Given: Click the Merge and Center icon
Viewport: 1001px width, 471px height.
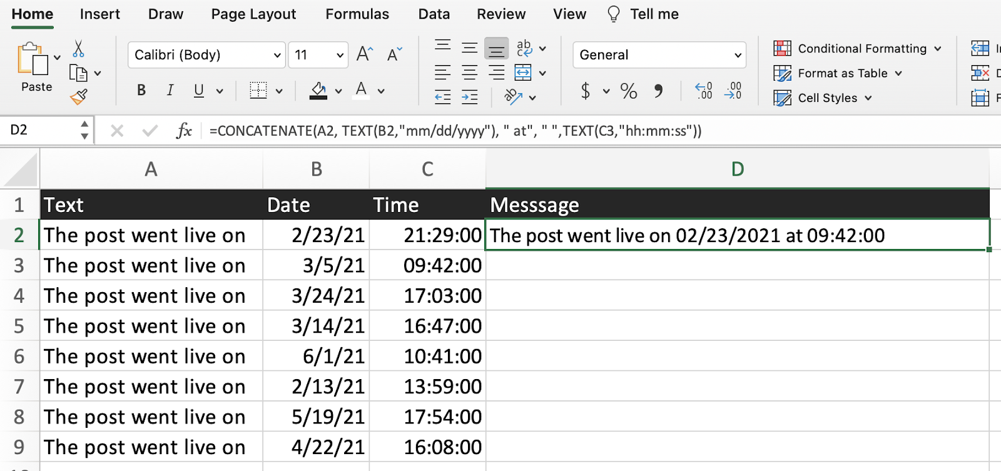Looking at the screenshot, I should tap(523, 73).
